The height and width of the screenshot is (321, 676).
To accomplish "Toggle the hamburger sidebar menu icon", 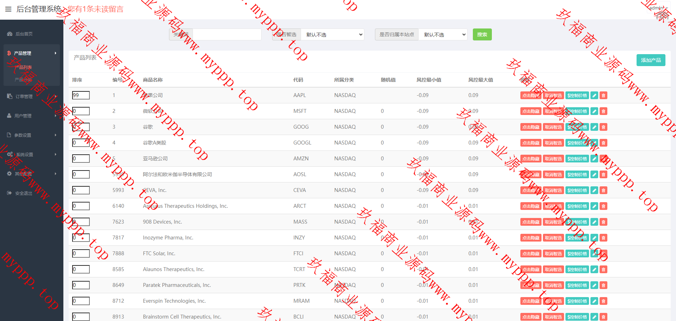I will click(8, 9).
